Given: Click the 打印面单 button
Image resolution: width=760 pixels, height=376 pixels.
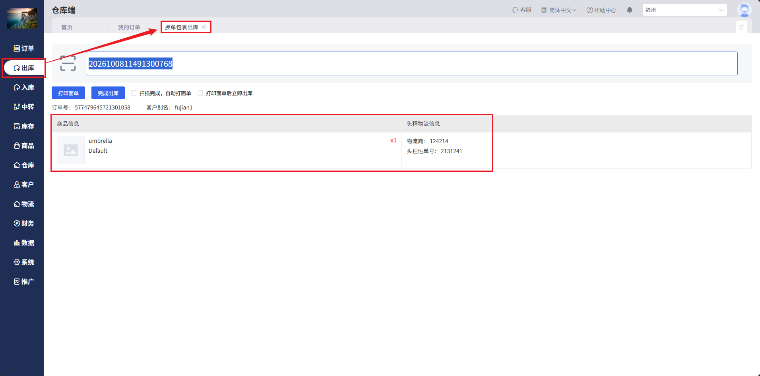Looking at the screenshot, I should [x=68, y=93].
